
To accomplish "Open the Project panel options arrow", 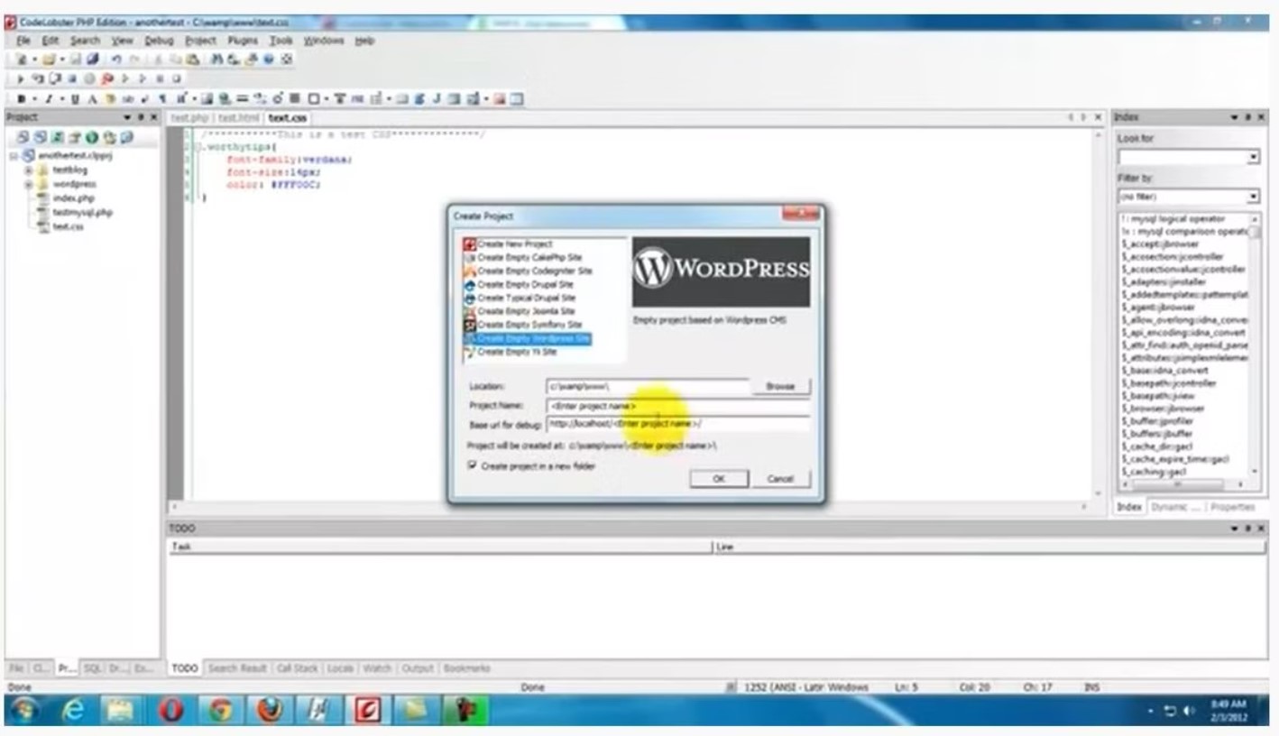I will point(128,118).
